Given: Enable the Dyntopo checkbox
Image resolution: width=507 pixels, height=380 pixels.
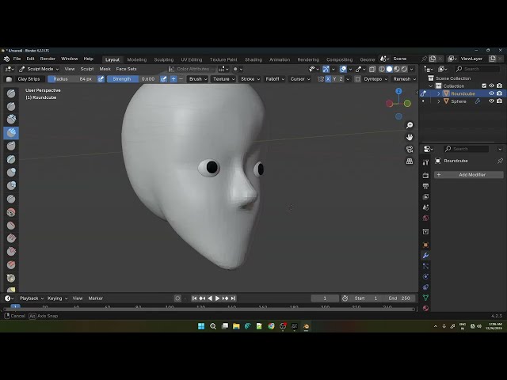Looking at the screenshot, I should point(357,79).
